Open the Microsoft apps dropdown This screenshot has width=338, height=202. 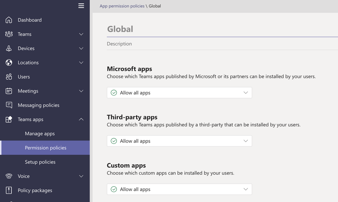179,93
